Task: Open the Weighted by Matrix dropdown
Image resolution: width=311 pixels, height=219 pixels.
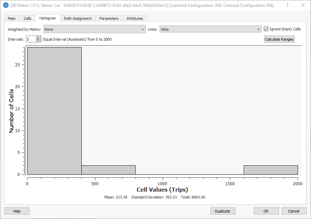Action: point(144,29)
